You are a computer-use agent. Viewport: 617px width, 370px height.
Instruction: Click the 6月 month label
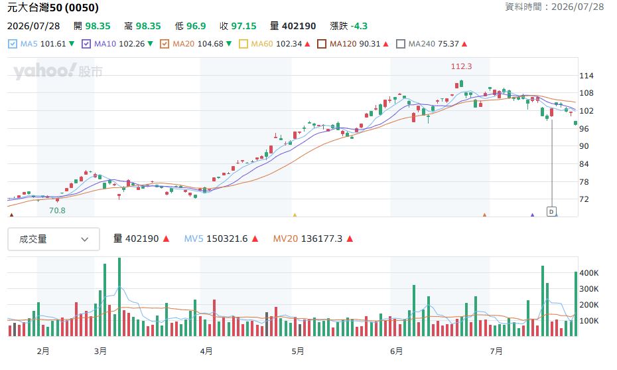(x=396, y=351)
